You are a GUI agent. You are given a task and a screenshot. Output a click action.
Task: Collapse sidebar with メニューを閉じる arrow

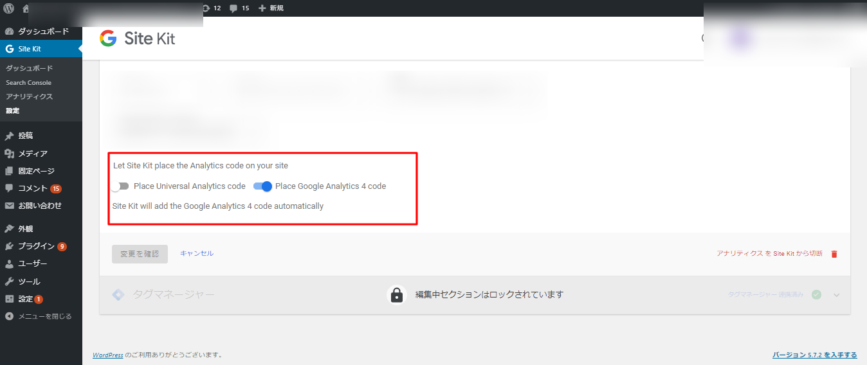click(x=9, y=316)
